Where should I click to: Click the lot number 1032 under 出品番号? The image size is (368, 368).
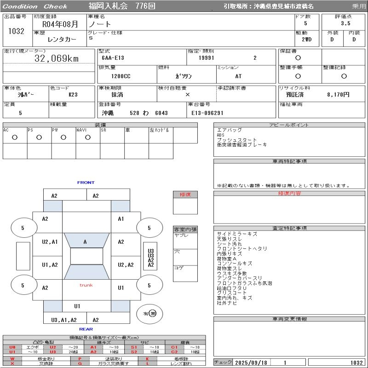pyautogui.click(x=16, y=31)
